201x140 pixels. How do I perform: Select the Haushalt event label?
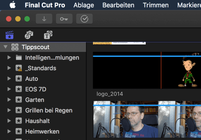click(38, 121)
